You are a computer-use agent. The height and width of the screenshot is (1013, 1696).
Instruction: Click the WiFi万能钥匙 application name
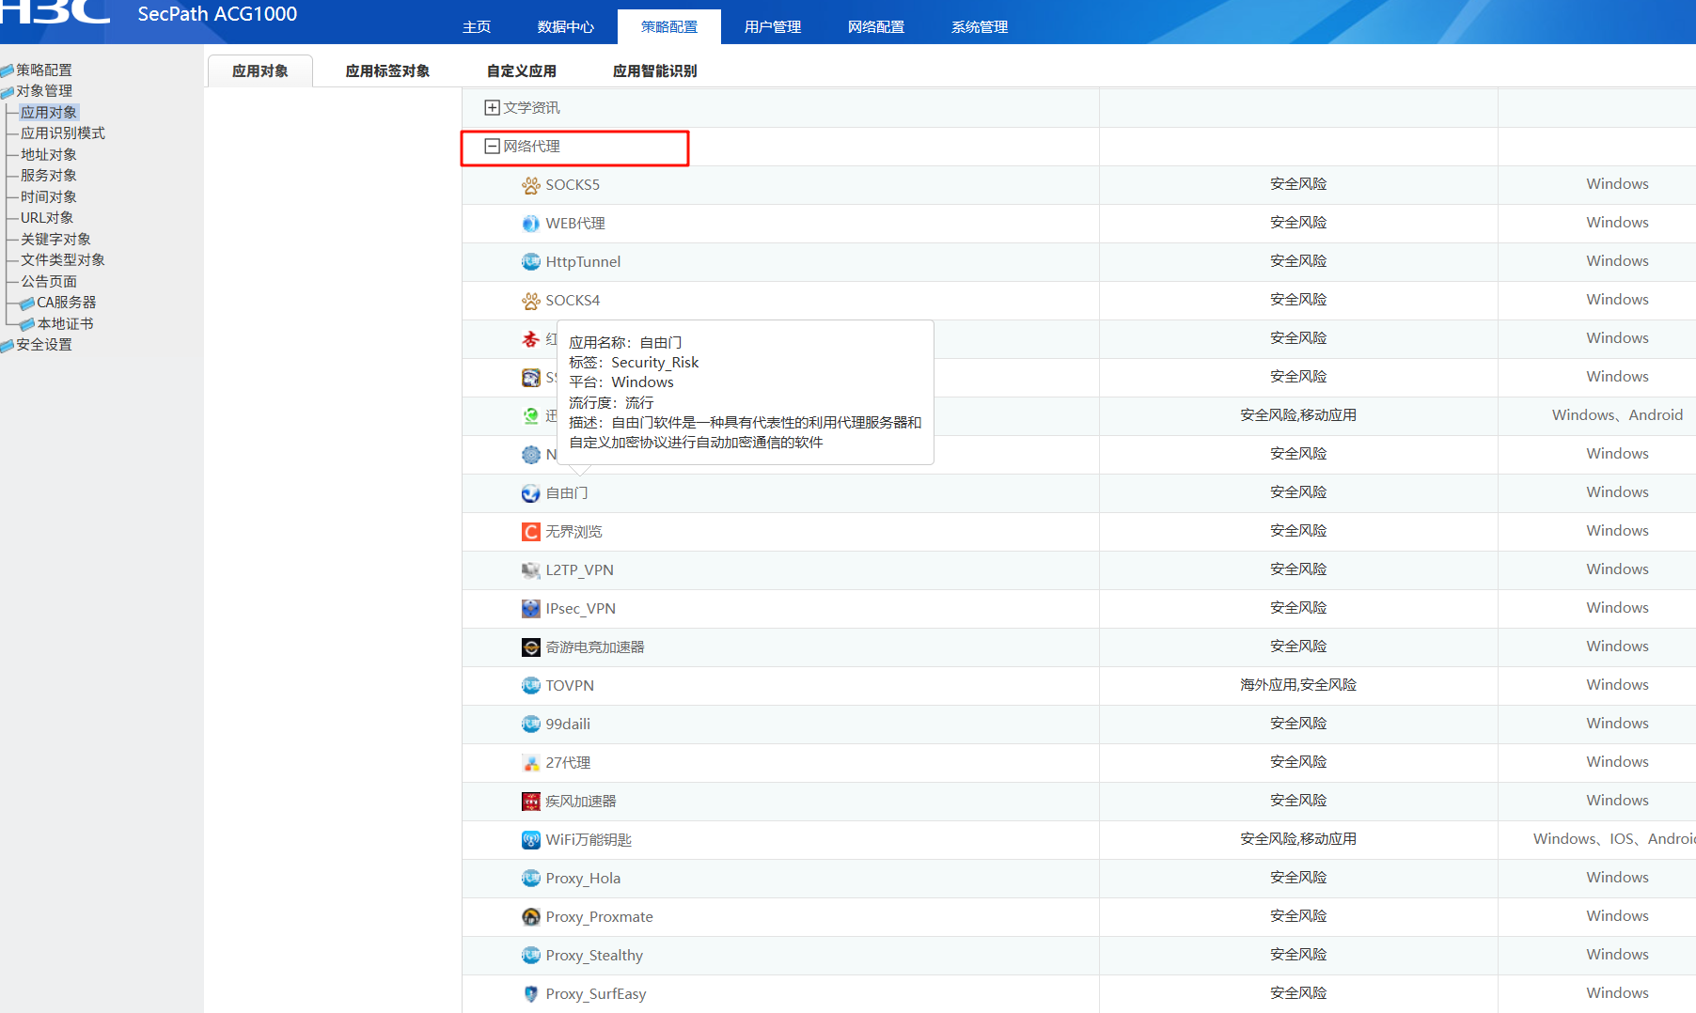[589, 840]
